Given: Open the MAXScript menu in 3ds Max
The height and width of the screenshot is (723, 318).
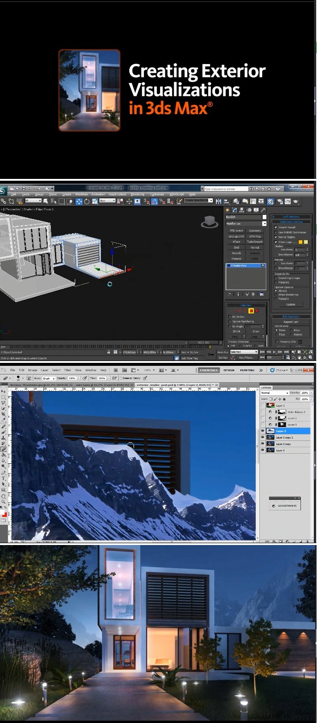Looking at the screenshot, I should point(177,194).
